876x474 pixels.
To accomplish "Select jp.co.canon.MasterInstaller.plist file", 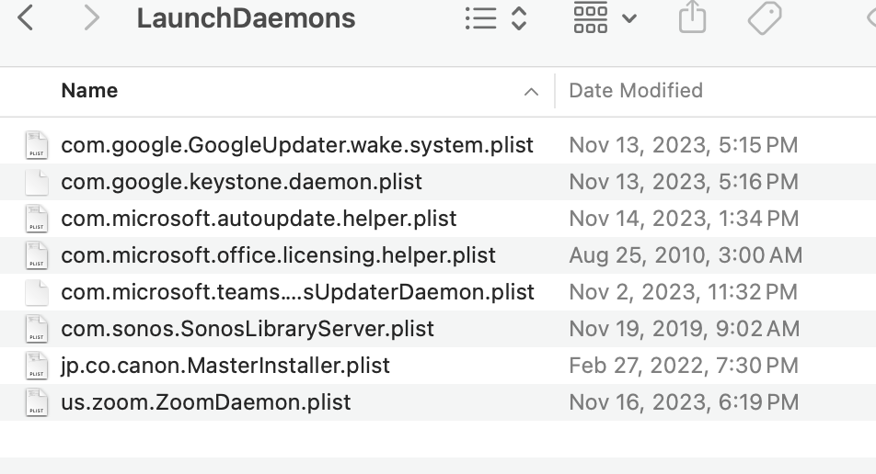I will (x=225, y=366).
